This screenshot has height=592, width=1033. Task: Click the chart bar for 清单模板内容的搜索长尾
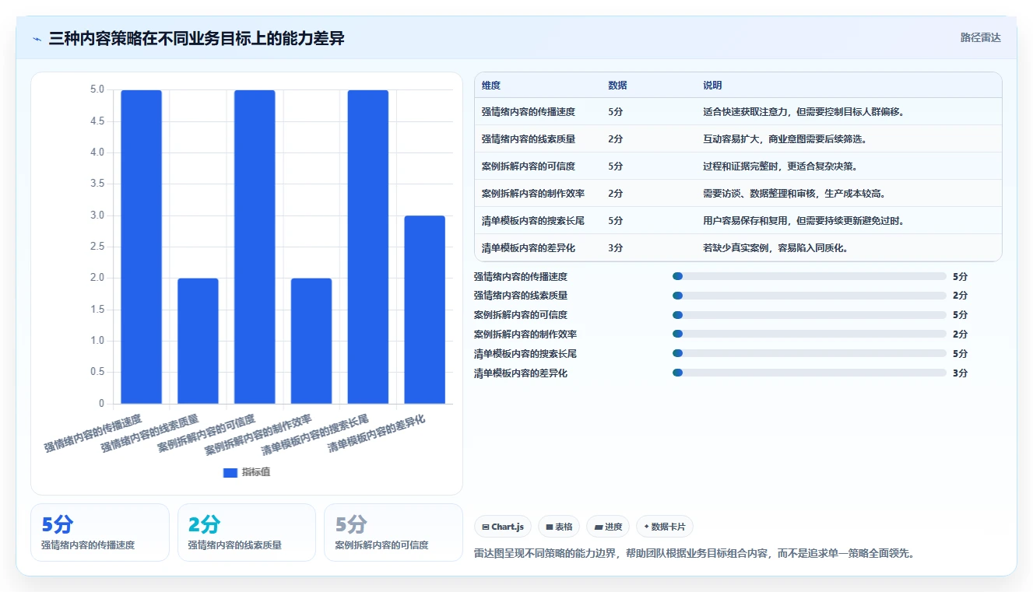(368, 247)
